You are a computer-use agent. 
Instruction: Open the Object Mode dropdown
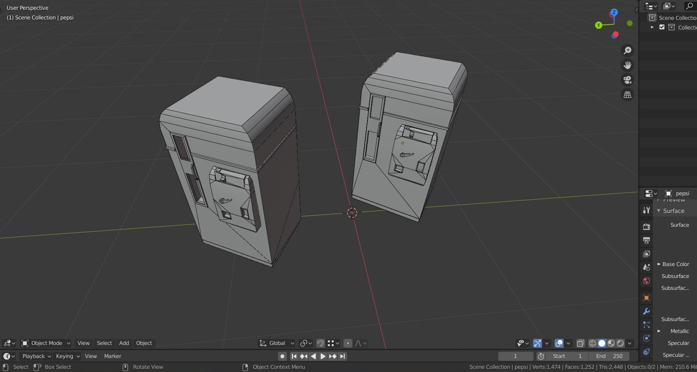tap(46, 343)
